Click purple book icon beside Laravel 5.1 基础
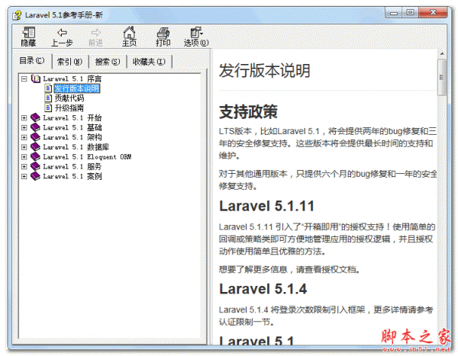This screenshot has width=458, height=356. tap(35, 127)
